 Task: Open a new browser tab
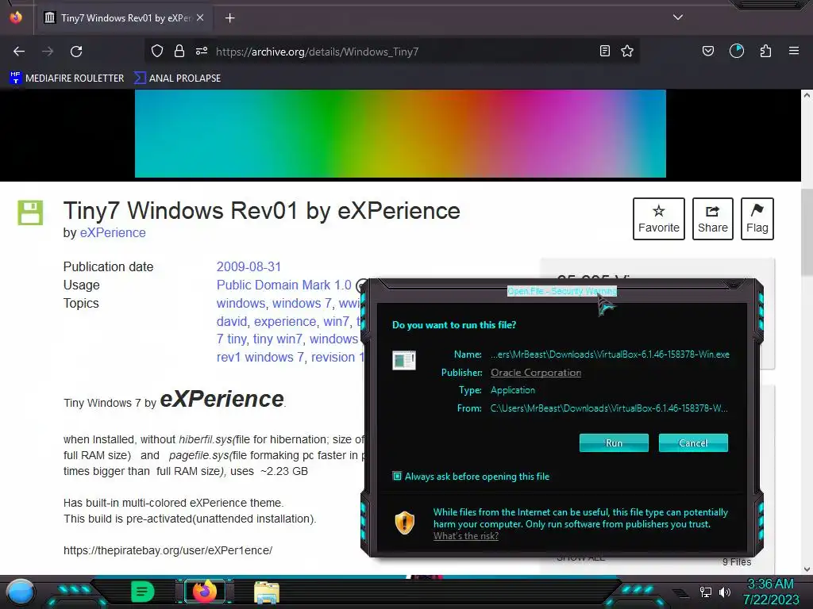(x=229, y=18)
